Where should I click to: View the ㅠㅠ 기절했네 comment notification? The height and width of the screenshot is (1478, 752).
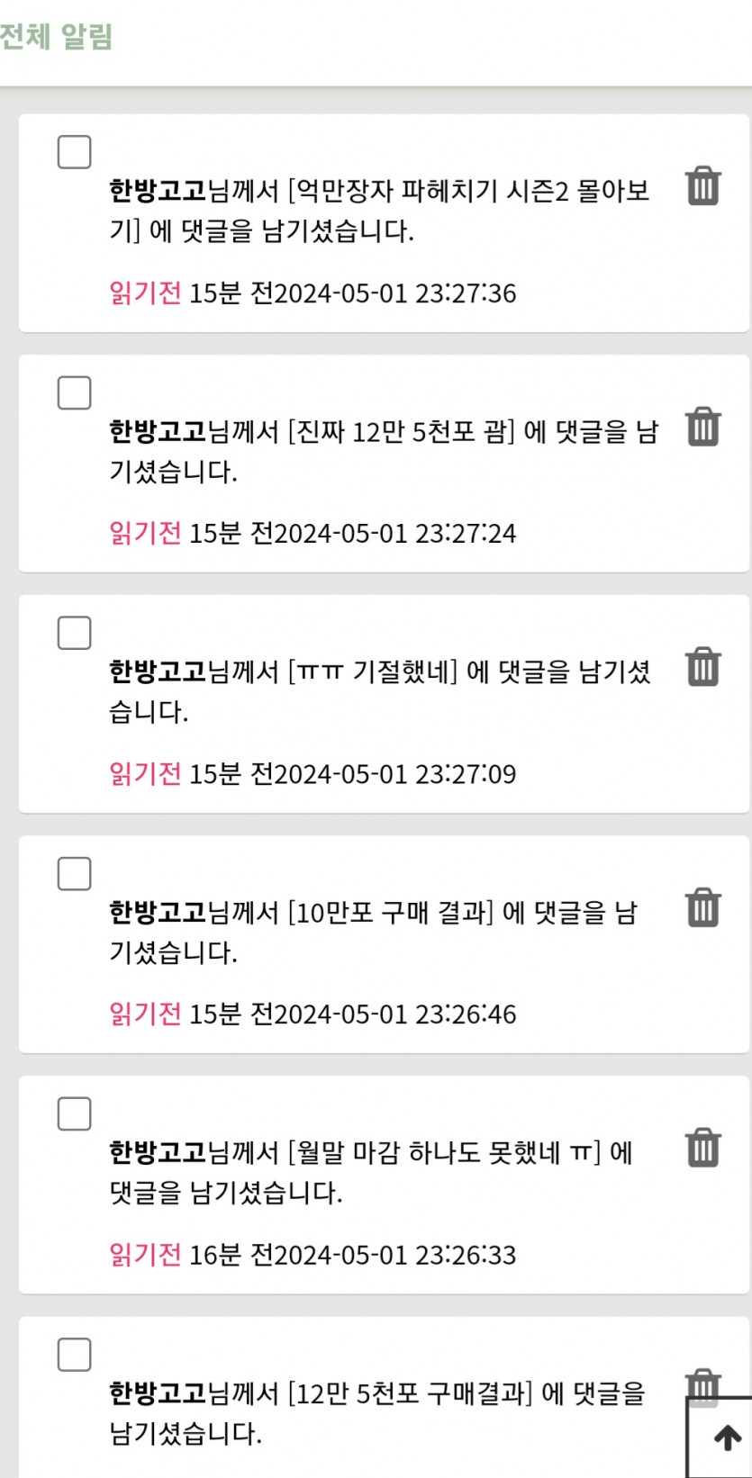tap(378, 691)
